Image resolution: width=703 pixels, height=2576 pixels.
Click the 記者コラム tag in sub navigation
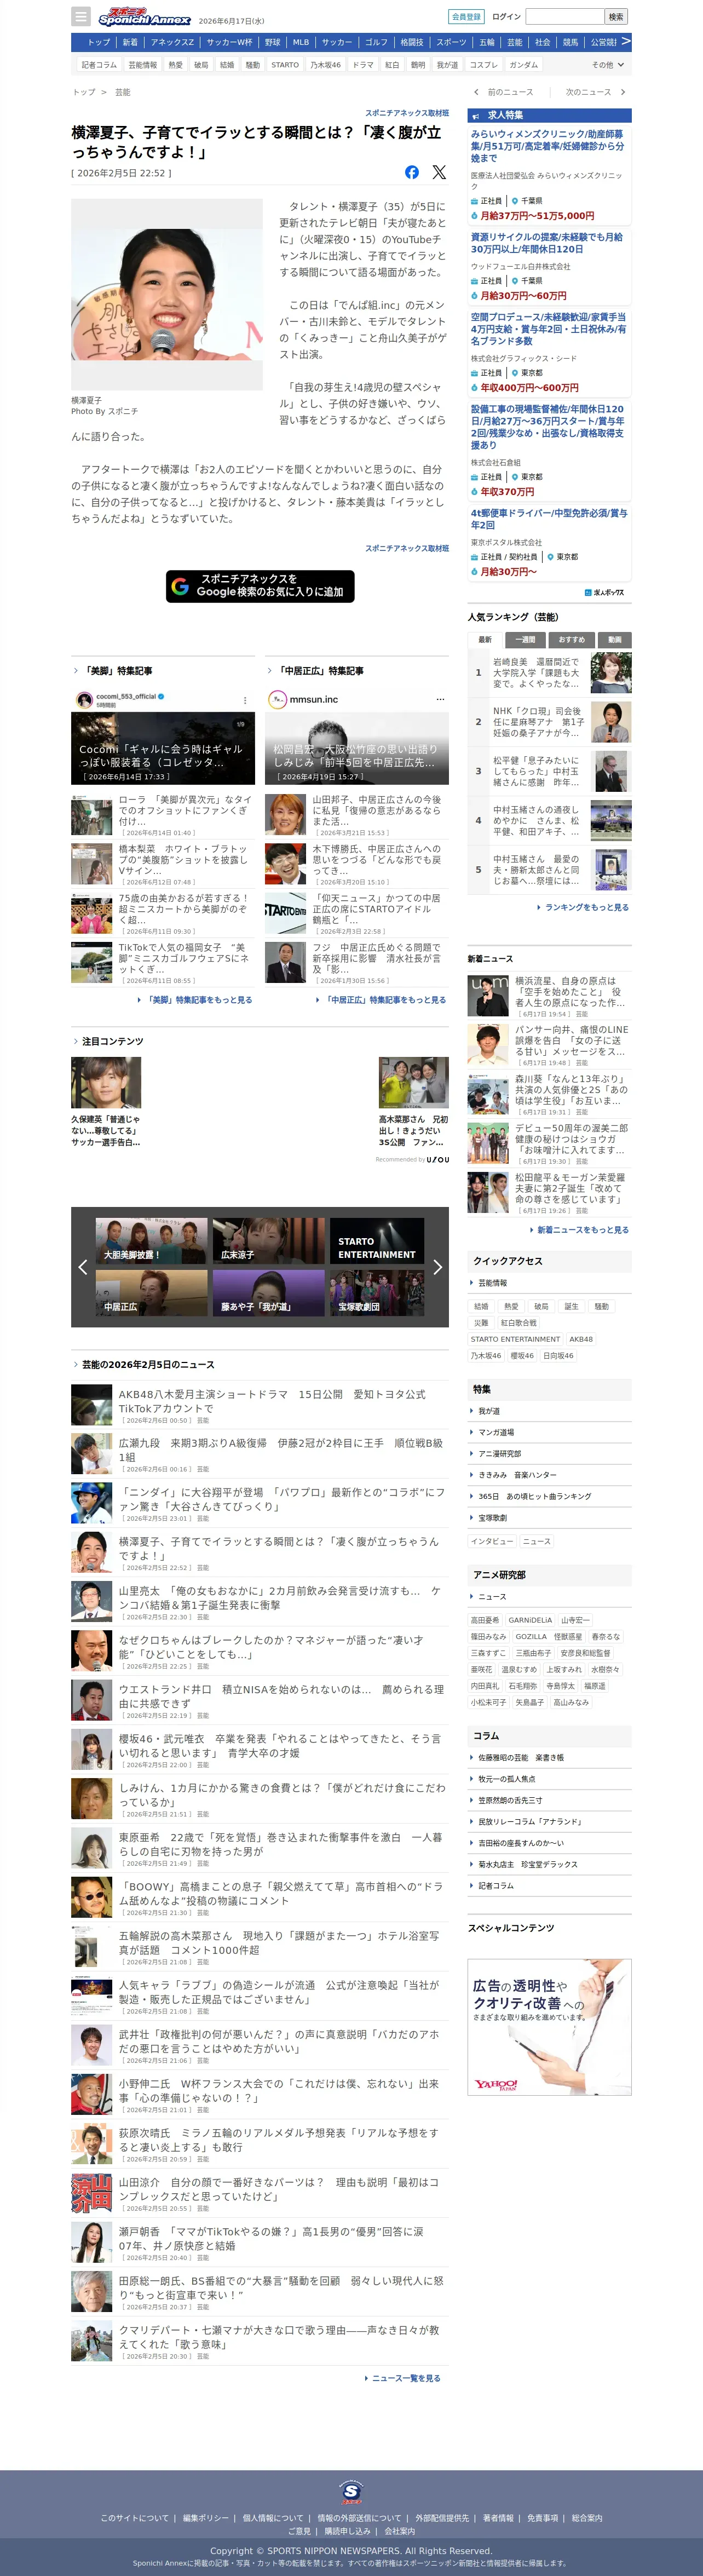[x=99, y=65]
